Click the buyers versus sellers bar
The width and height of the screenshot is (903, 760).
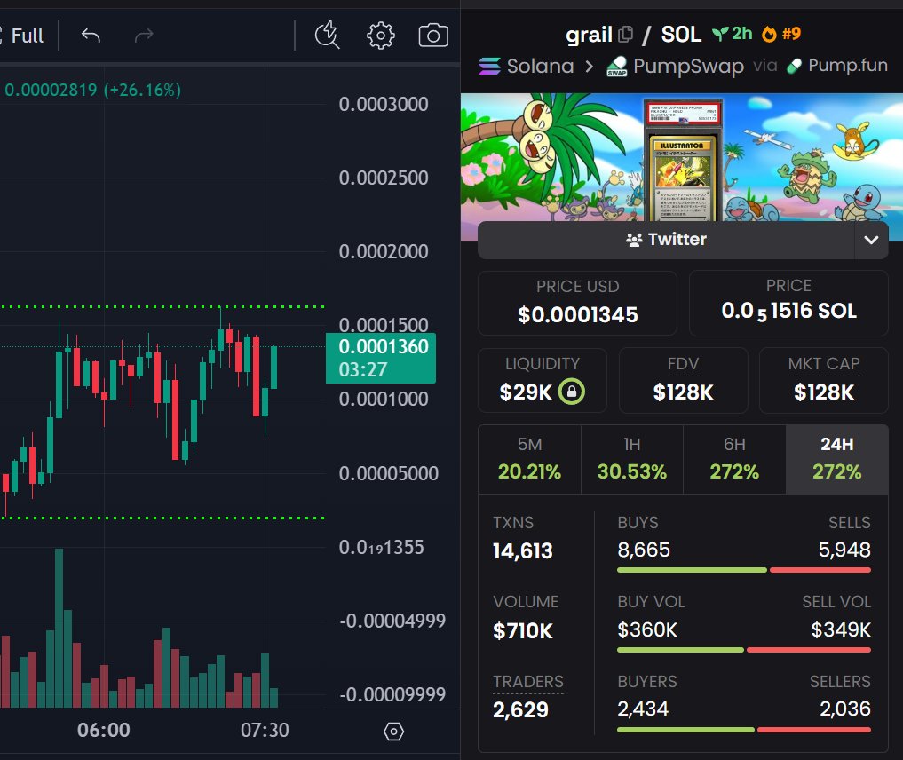coord(743,730)
